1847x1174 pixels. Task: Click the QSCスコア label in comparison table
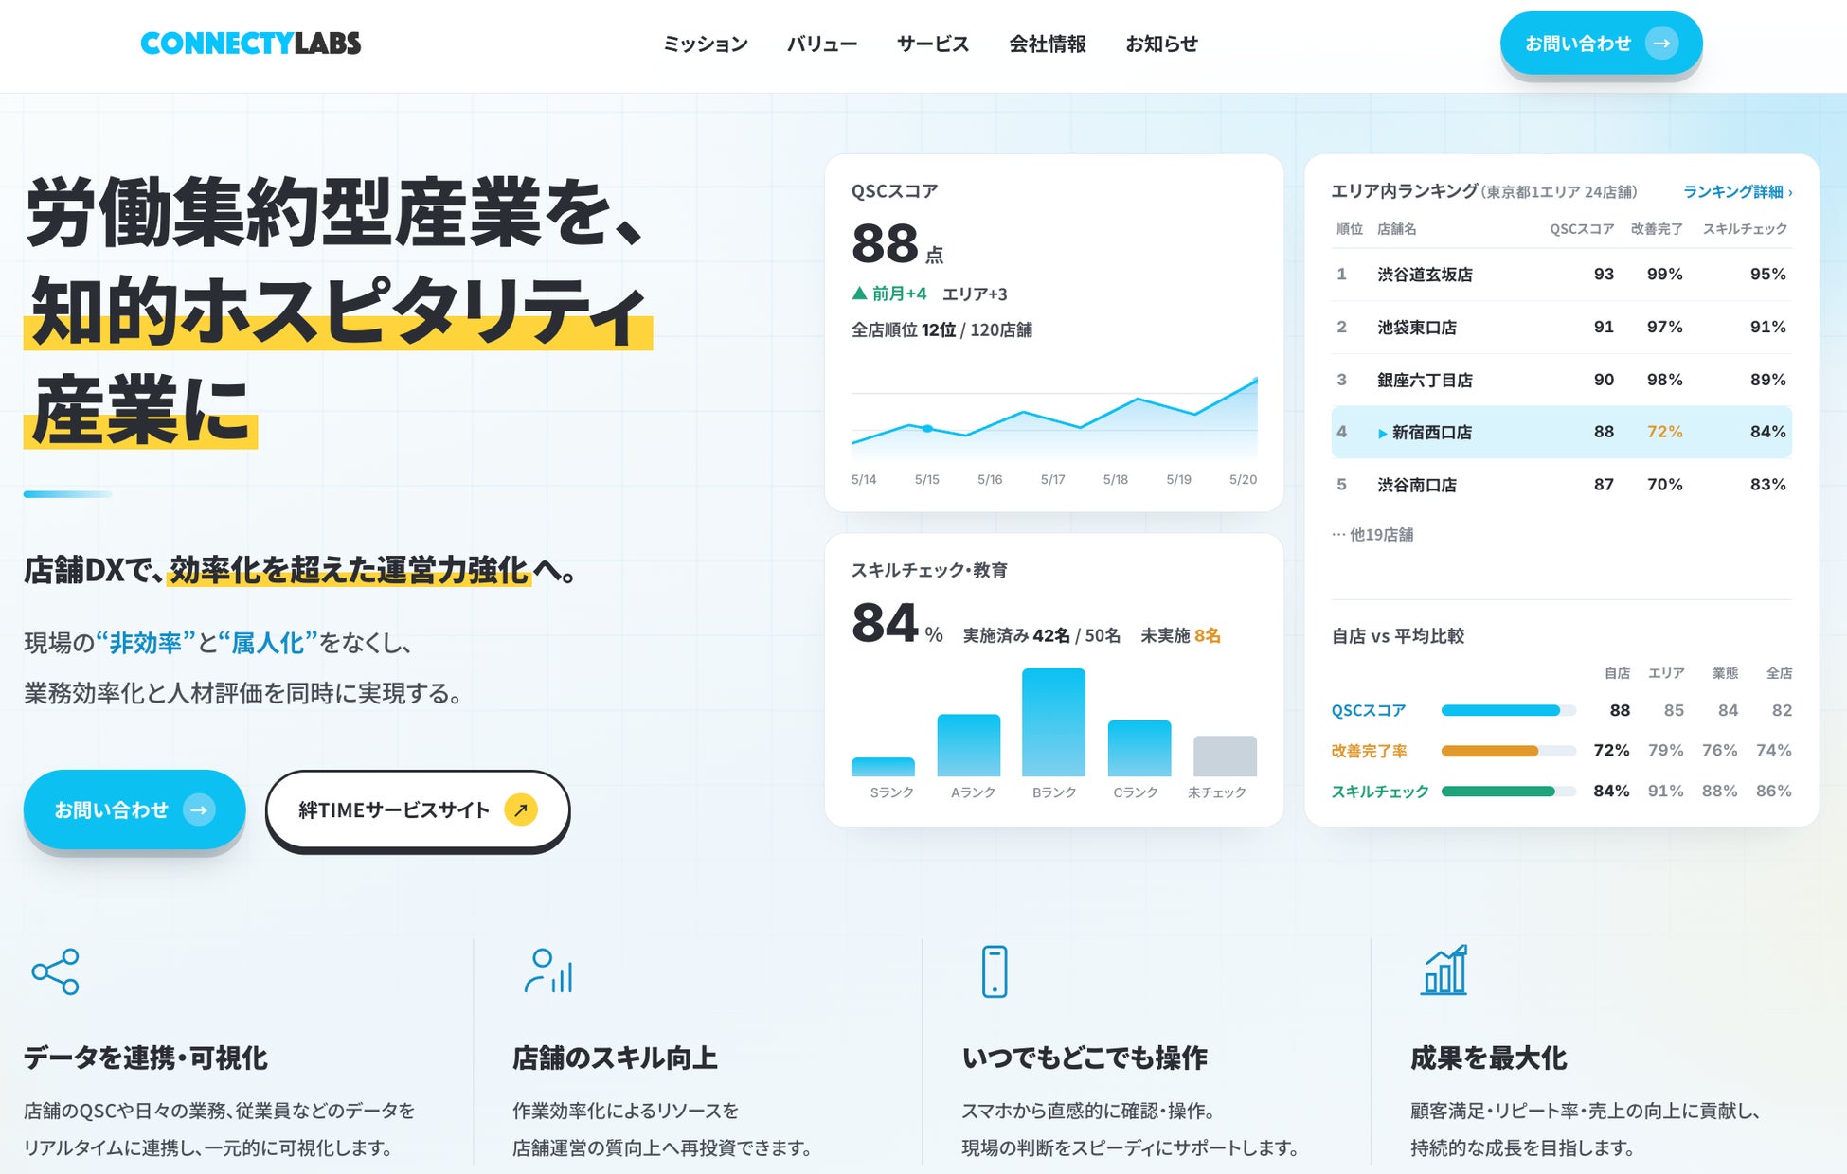[1369, 710]
